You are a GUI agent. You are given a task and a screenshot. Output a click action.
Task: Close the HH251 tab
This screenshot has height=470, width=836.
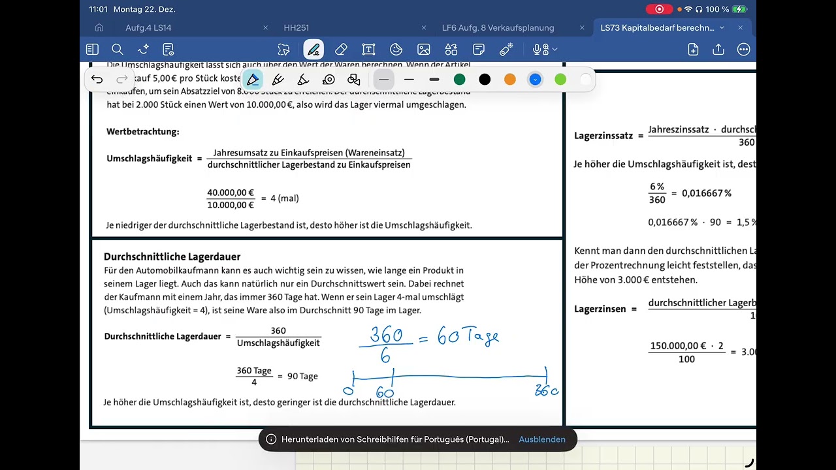[424, 28]
